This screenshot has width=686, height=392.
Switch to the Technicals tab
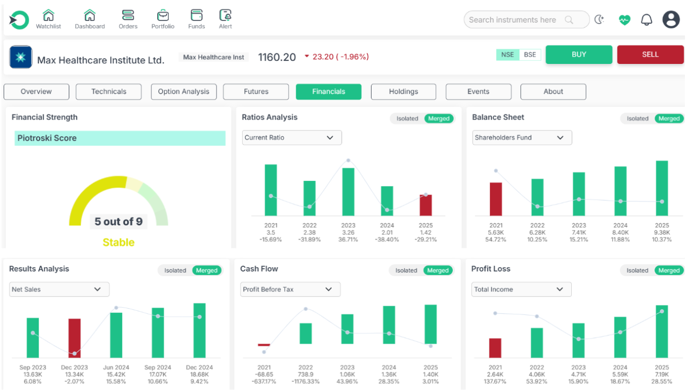(108, 92)
